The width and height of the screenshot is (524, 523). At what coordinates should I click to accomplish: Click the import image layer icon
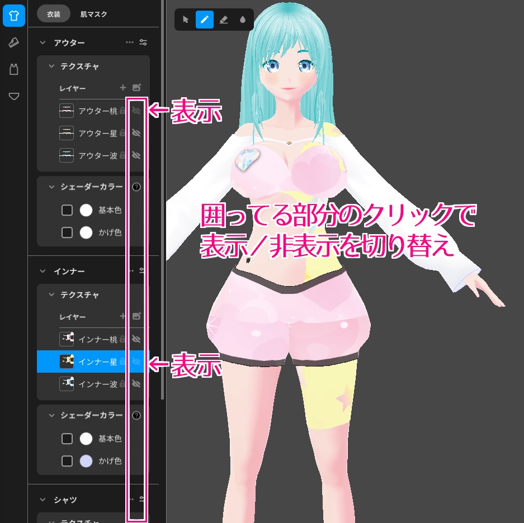click(136, 88)
